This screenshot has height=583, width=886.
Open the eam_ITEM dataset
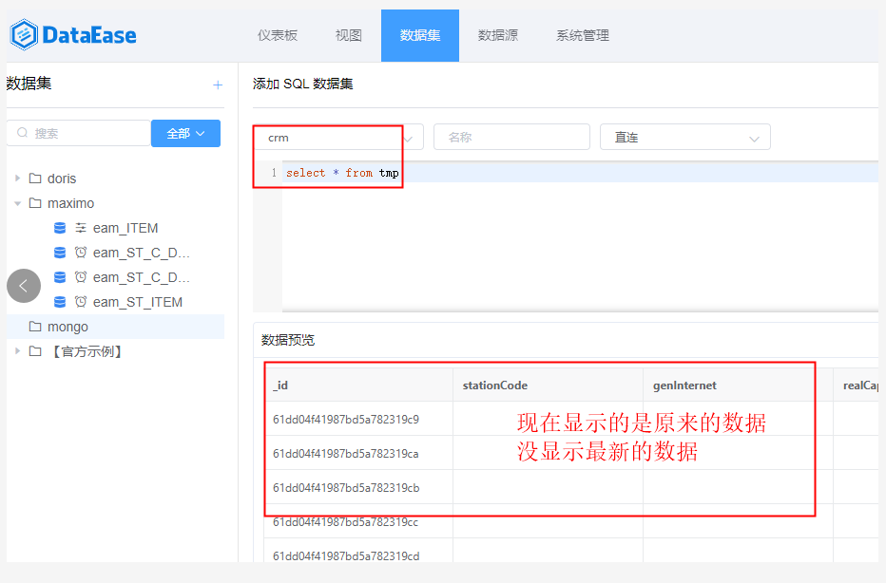click(125, 228)
